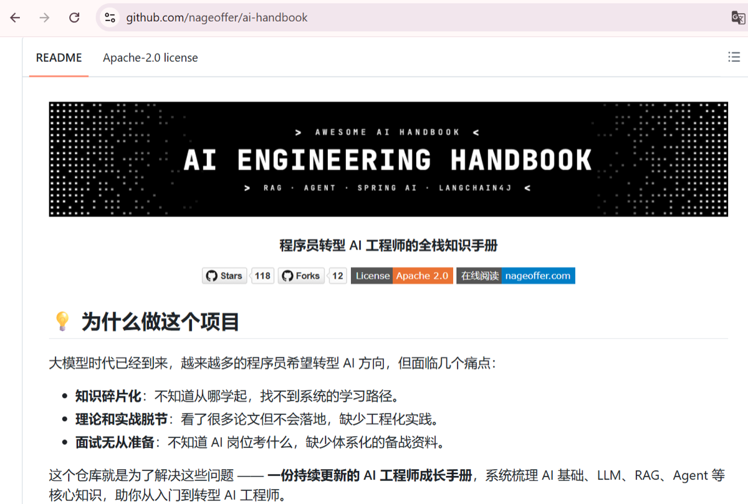
Task: Click the browser forward arrow
Action: point(44,17)
